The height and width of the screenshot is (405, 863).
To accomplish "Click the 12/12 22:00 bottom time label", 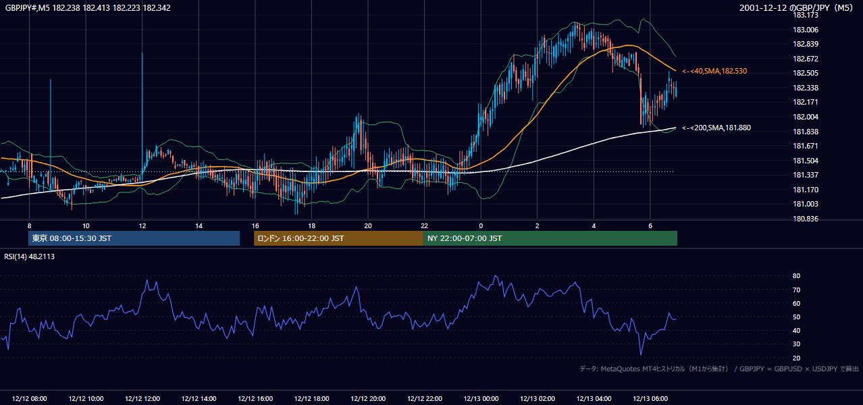I will click(x=425, y=399).
